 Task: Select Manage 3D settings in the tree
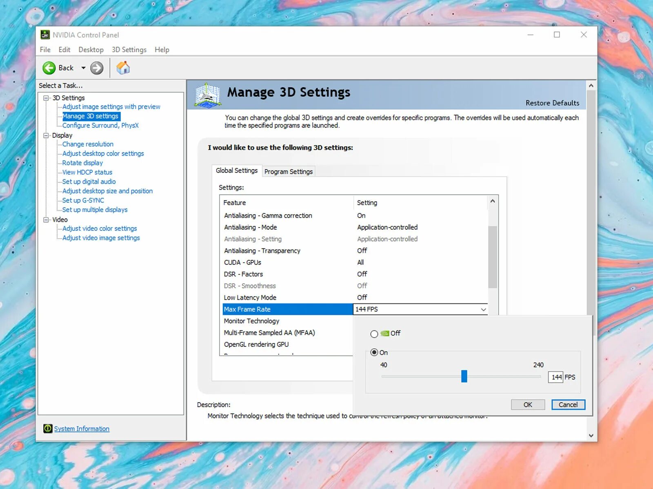[91, 116]
